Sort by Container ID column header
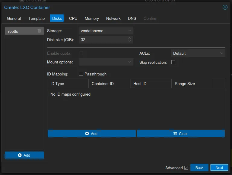This screenshot has width=232, height=175. coord(109,84)
